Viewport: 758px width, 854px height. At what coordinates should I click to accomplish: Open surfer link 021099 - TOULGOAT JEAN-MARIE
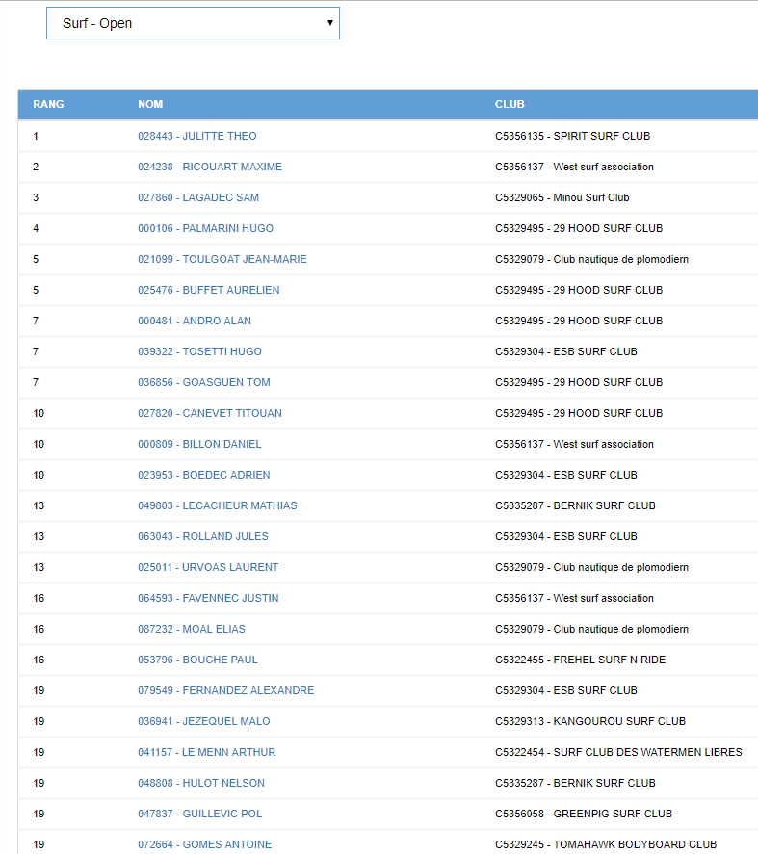pyautogui.click(x=222, y=259)
